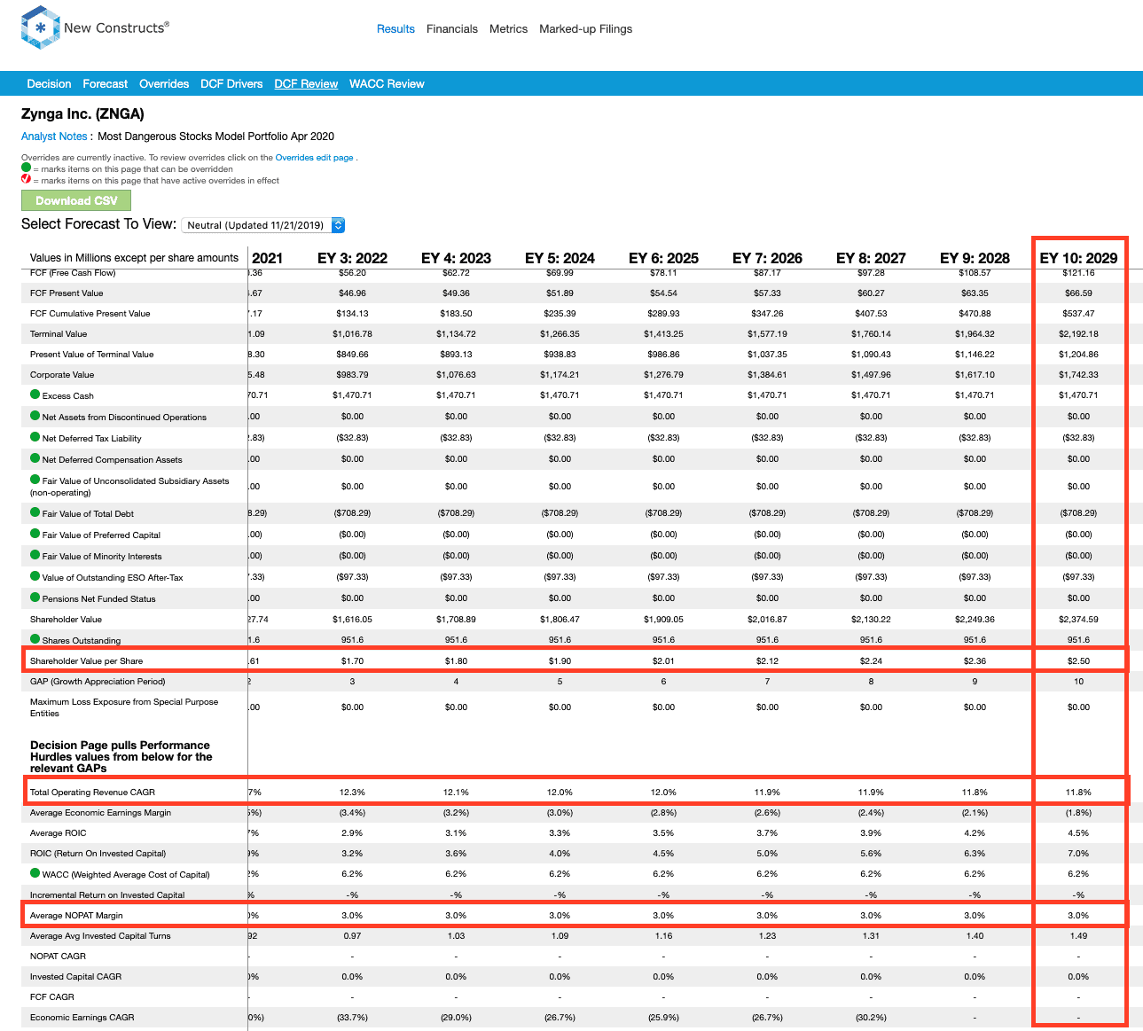
Task: Click the Average NOPAT Margin row label
Action: pos(76,916)
